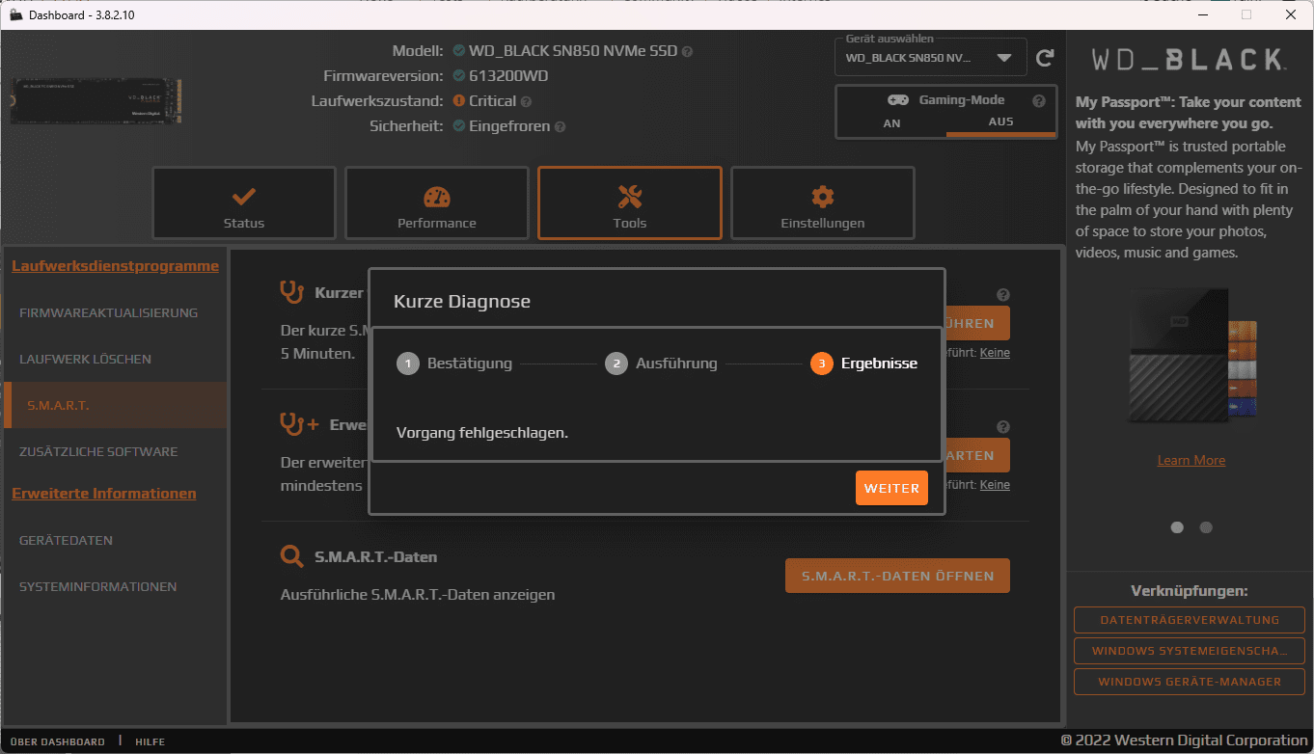Image resolution: width=1314 pixels, height=754 pixels.
Task: Click the Windows Geräte-Manager shortcut button
Action: tap(1190, 682)
